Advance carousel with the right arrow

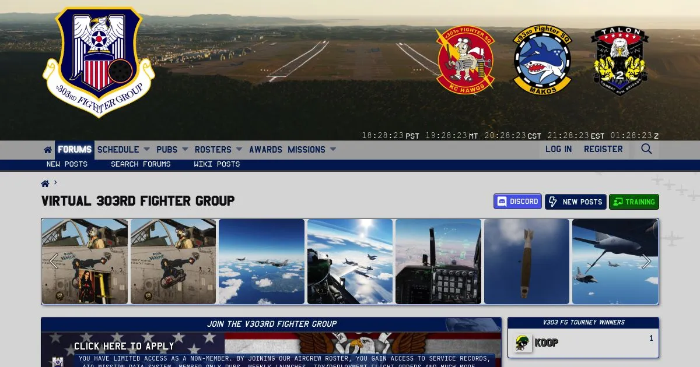(646, 262)
